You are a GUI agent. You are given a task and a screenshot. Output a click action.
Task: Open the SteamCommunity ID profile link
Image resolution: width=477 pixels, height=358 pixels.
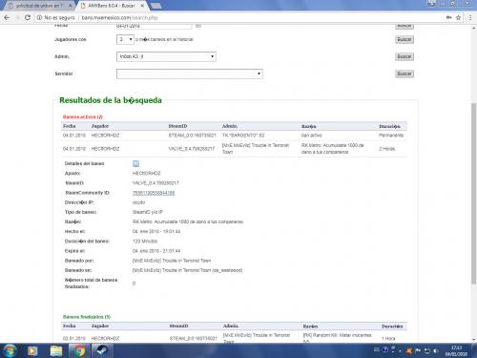point(154,193)
